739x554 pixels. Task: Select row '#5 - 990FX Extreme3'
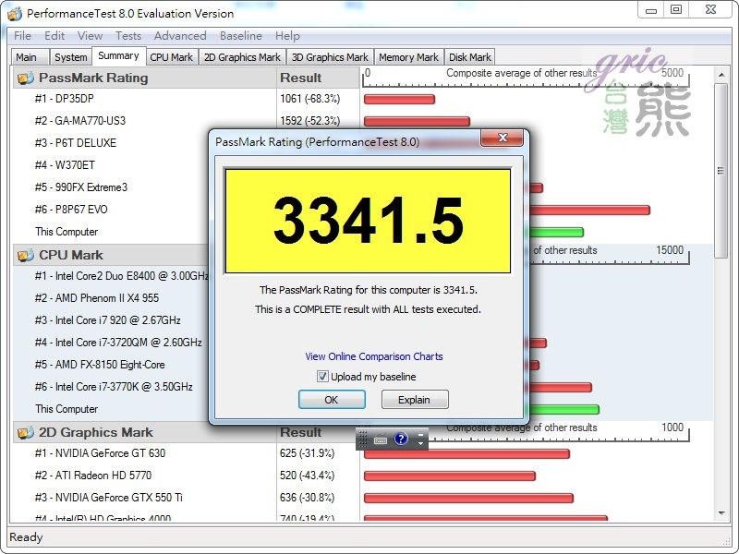[x=81, y=187]
